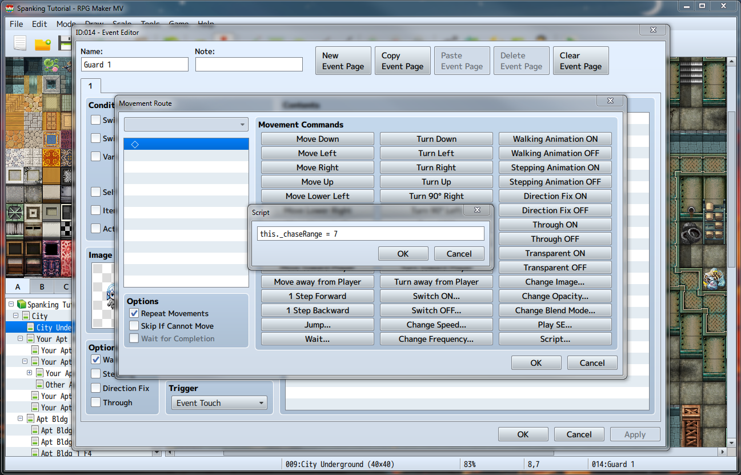
Task: Collapse the City map tree node
Action: (x=16, y=316)
